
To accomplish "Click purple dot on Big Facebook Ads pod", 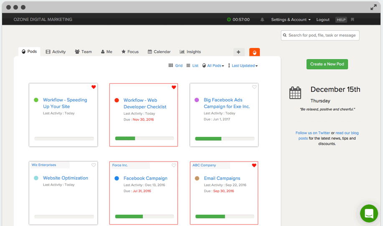I will [197, 100].
